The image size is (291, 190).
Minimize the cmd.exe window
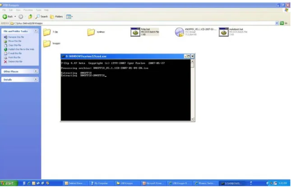185,56
